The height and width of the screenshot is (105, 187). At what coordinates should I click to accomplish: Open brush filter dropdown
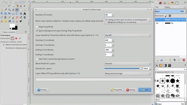tap(184, 69)
